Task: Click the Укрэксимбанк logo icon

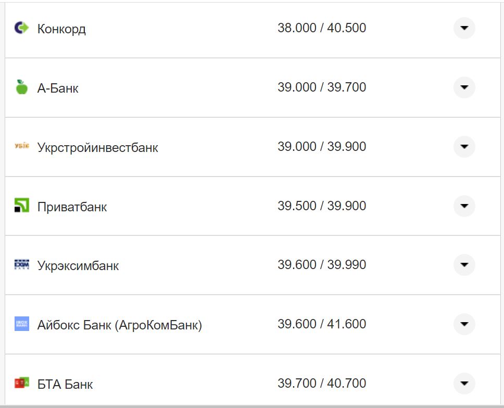Action: [x=22, y=265]
